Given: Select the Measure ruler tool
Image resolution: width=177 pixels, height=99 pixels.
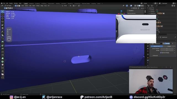Looking at the screenshot, I should [2, 35].
